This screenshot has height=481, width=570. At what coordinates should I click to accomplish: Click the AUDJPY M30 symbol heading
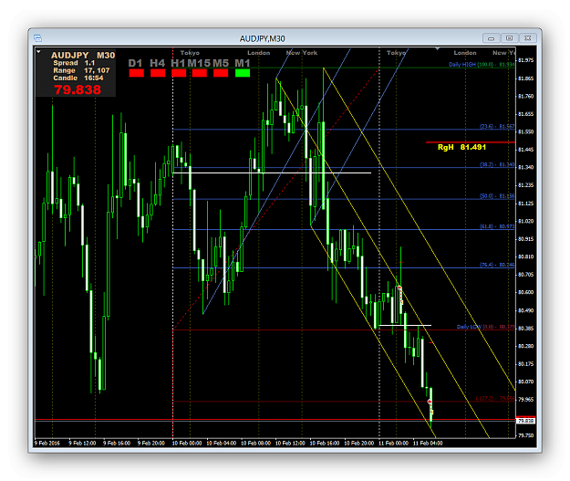(x=83, y=56)
